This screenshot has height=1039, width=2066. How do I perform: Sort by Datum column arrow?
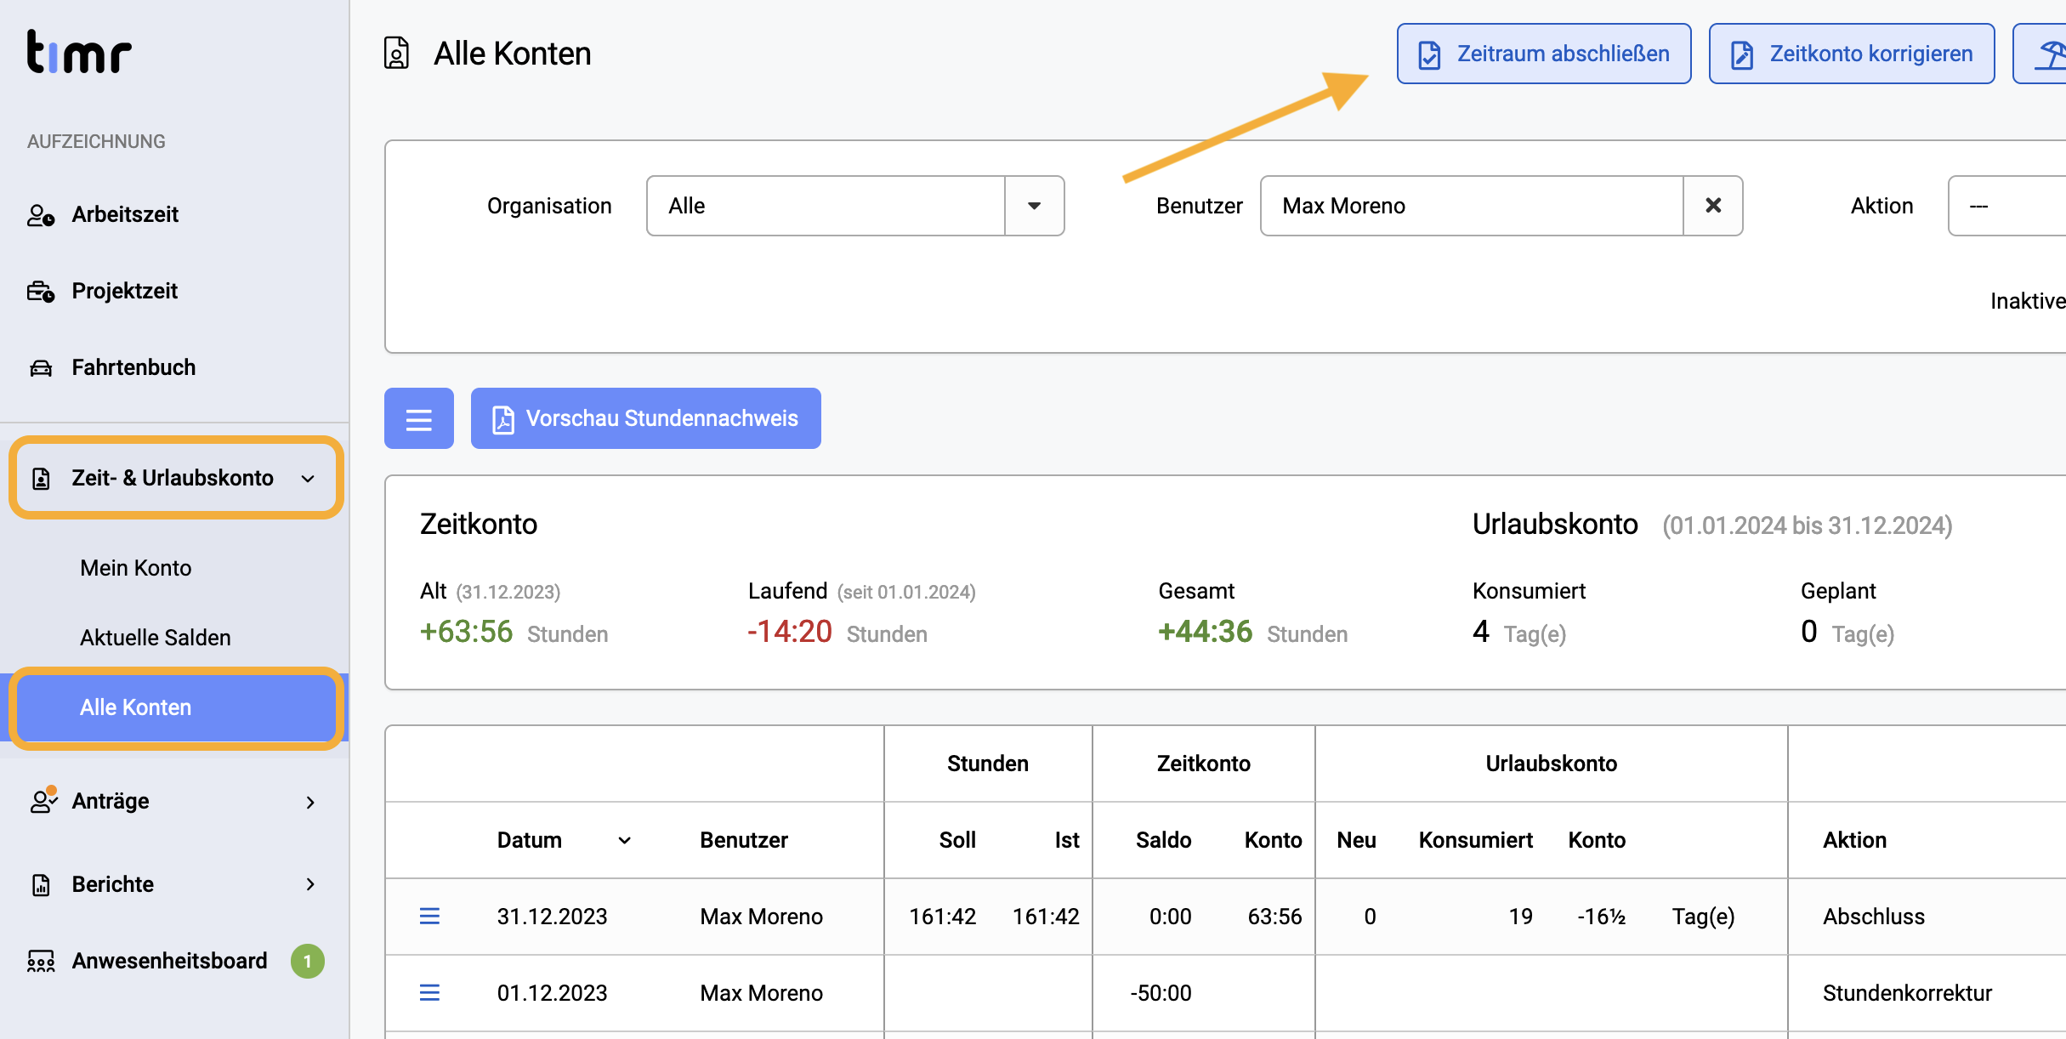[x=624, y=841]
